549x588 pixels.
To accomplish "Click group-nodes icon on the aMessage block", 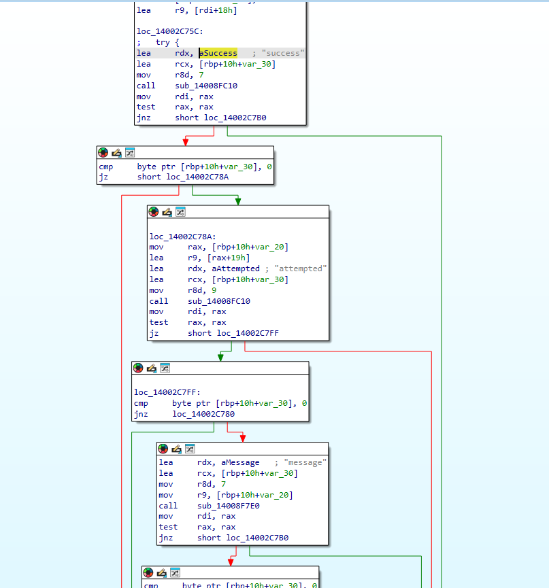I will coord(190,449).
